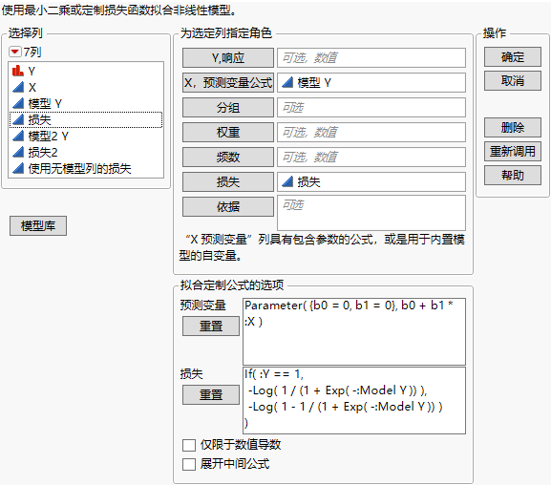Screen dimensions: 551x485
Task: Click the predictor formula text box
Action: pos(354,332)
